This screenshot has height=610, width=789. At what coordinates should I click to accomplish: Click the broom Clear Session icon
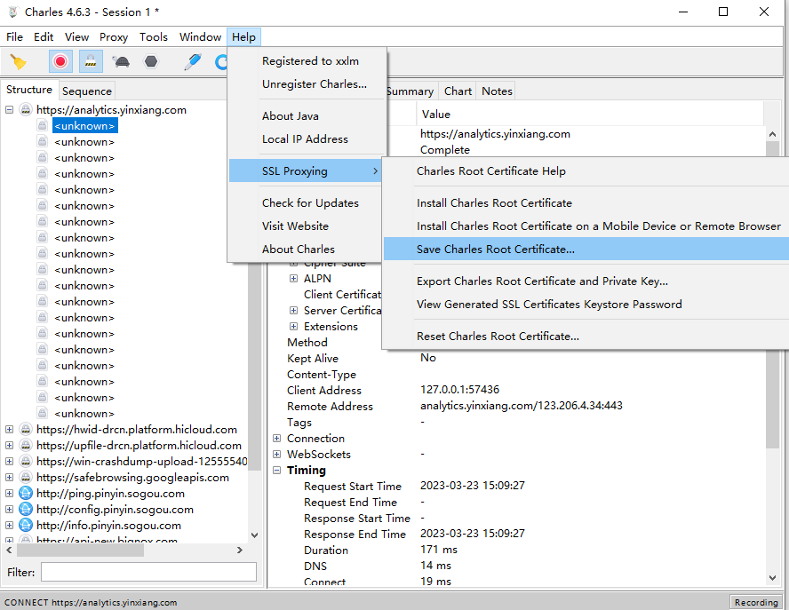click(18, 62)
